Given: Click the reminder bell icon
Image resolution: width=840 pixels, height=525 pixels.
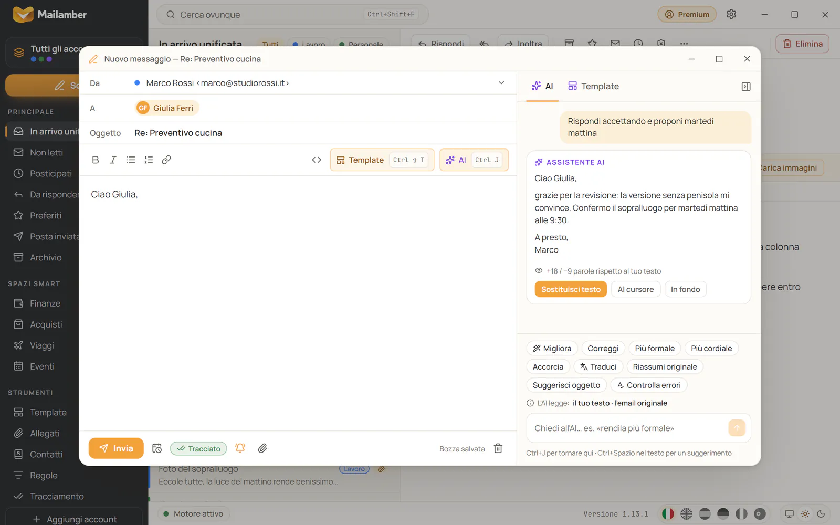Looking at the screenshot, I should pos(240,448).
